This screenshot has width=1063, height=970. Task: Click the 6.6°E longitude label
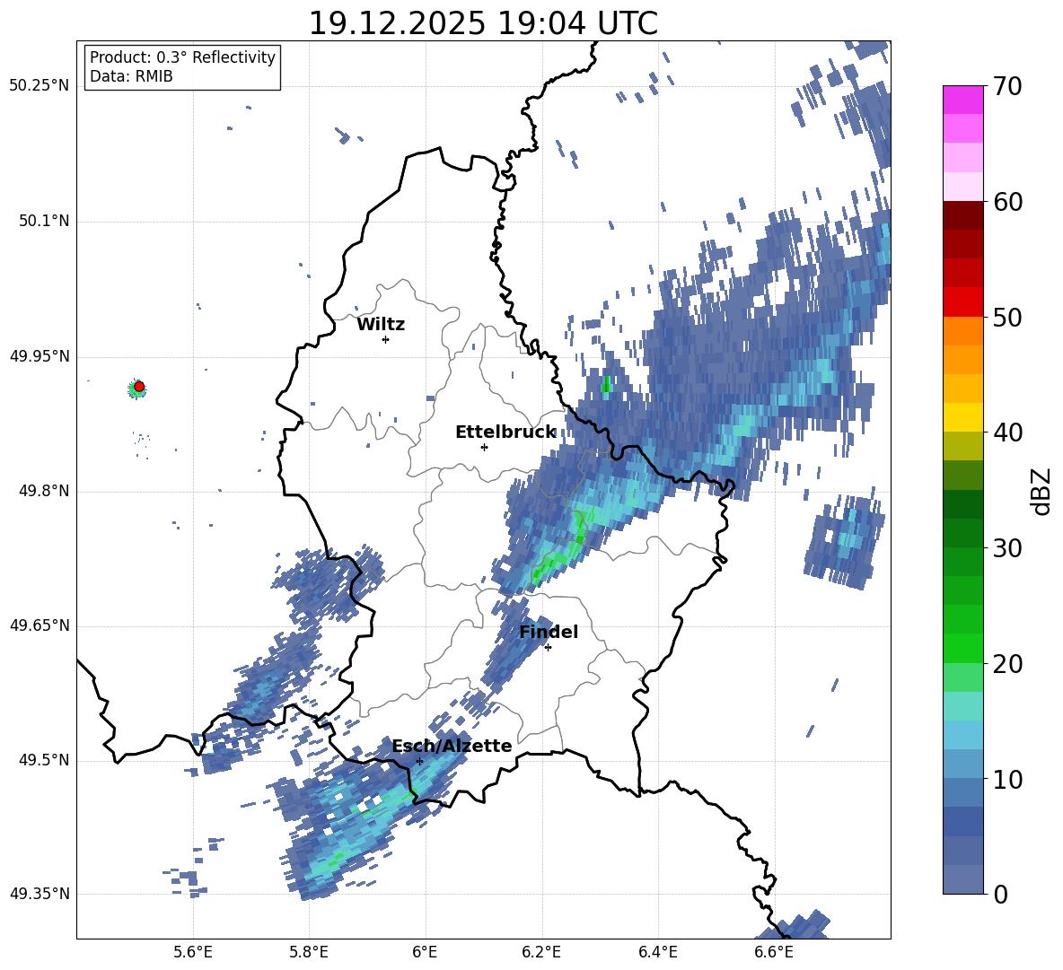pyautogui.click(x=774, y=952)
